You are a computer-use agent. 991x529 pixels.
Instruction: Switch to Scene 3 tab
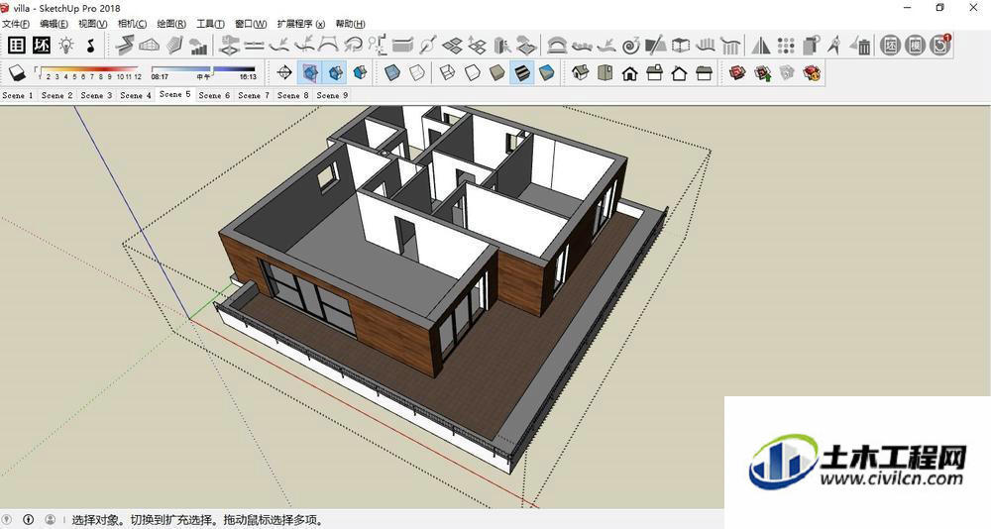96,95
